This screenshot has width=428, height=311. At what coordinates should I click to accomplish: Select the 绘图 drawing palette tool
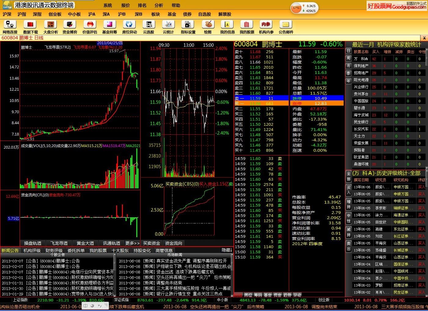pos(208,27)
